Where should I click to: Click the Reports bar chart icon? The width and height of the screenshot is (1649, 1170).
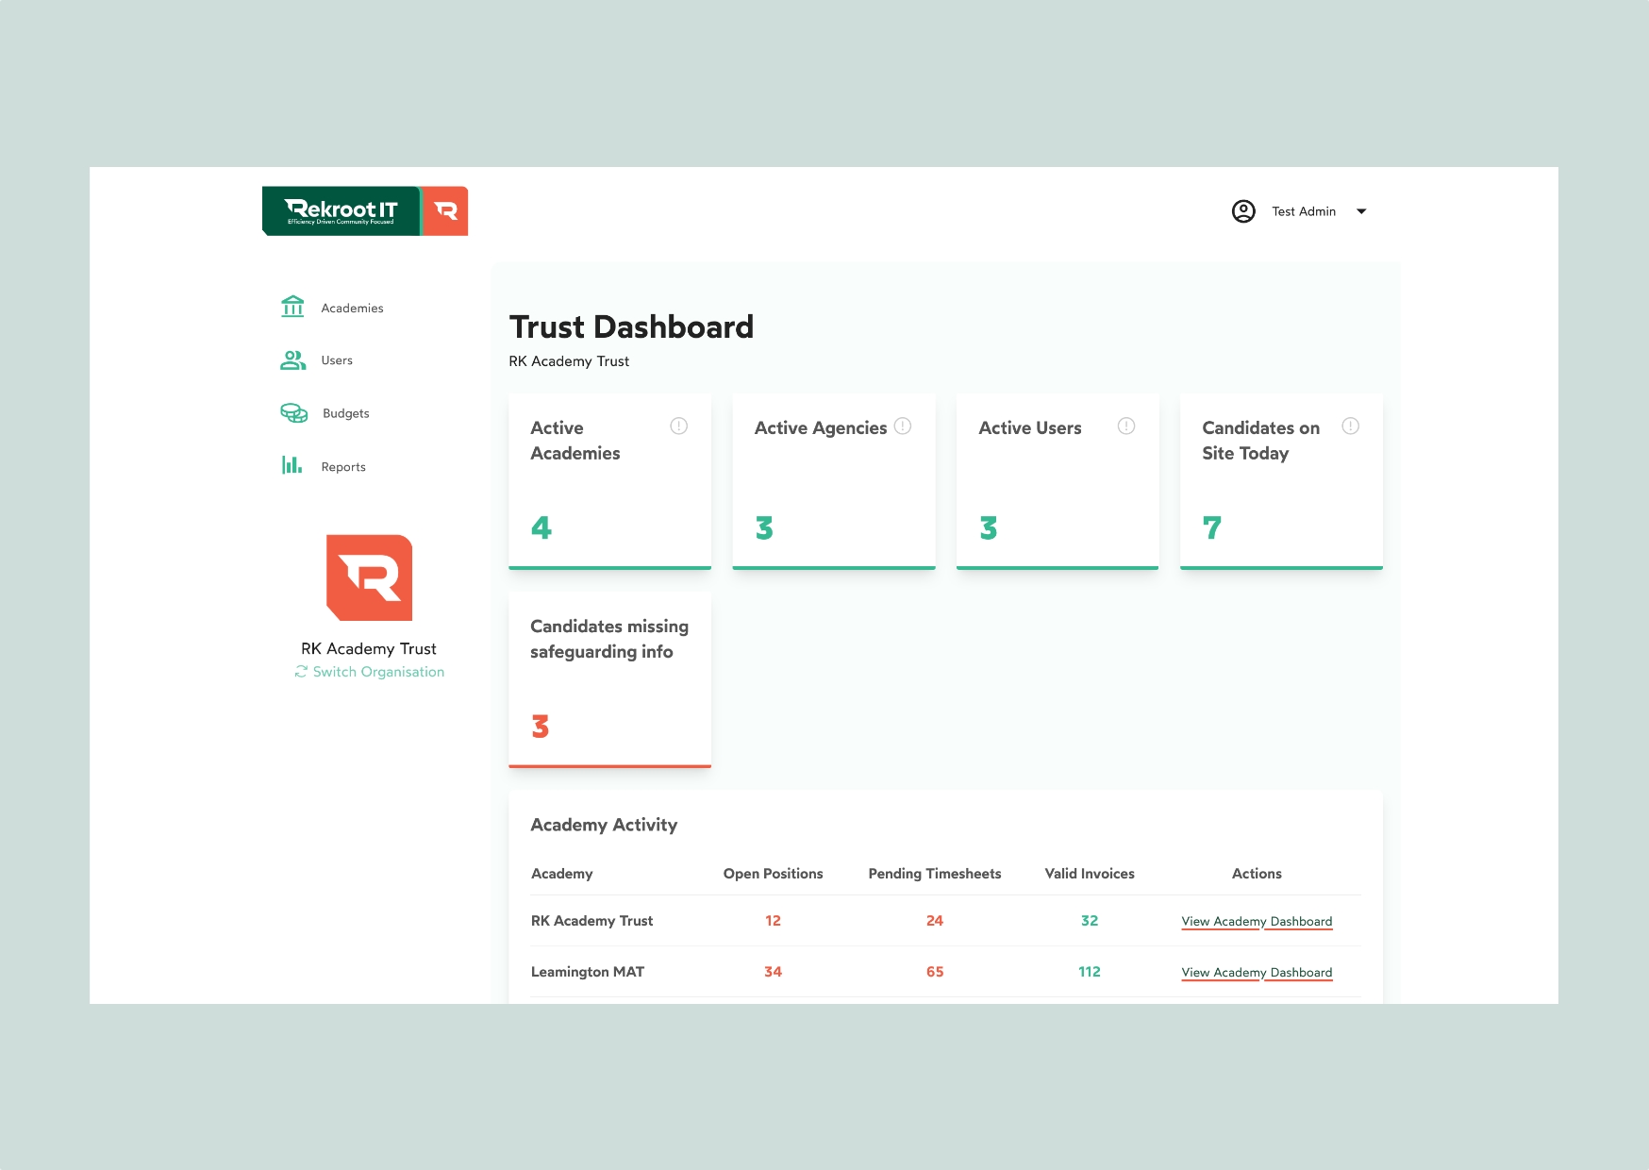[x=291, y=464]
